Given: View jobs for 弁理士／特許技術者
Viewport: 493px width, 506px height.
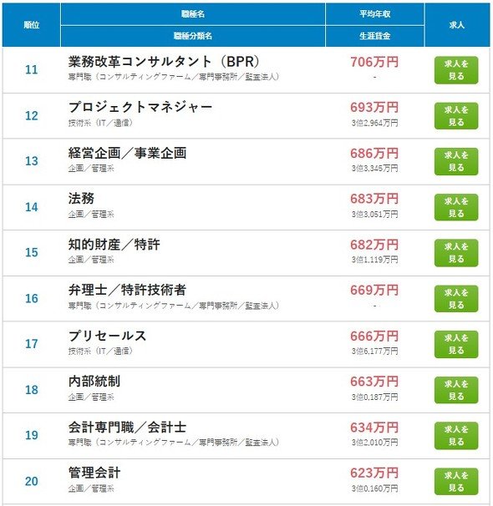Looking at the screenshot, I should coord(456,298).
